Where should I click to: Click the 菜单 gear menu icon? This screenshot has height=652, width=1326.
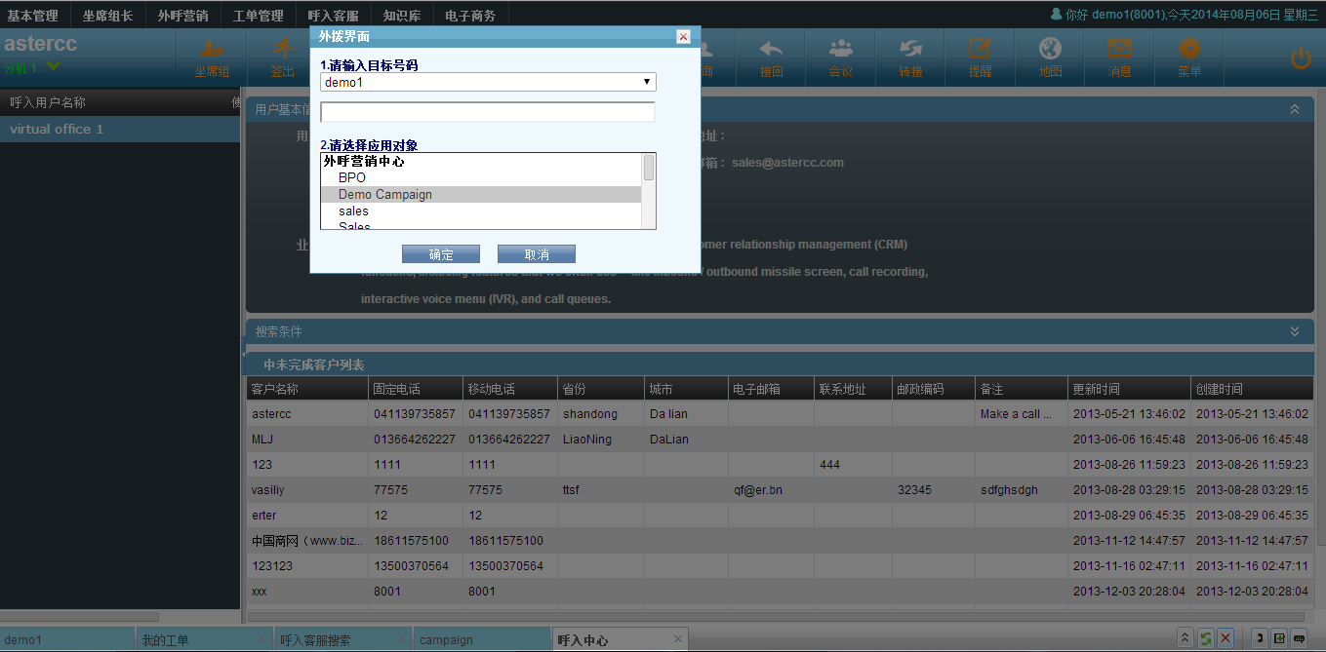click(x=1188, y=58)
